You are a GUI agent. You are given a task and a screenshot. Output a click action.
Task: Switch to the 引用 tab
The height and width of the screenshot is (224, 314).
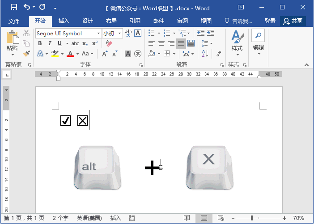(135, 21)
